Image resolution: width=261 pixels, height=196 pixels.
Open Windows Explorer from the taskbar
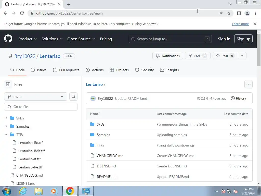(38, 191)
